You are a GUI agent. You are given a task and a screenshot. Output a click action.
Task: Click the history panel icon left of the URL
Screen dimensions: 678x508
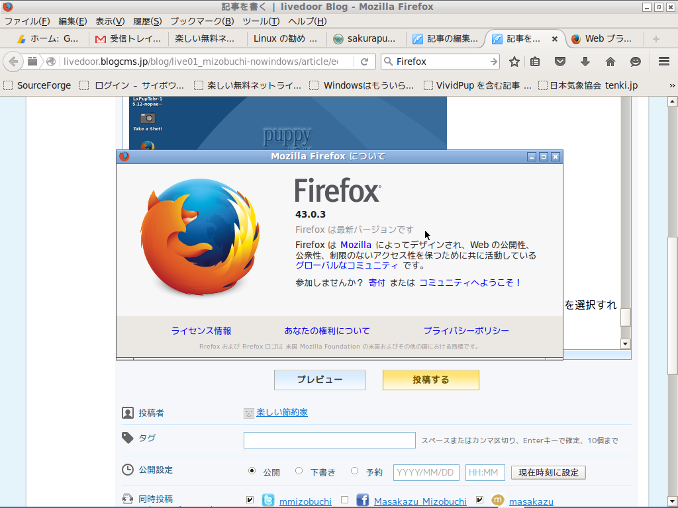(x=32, y=62)
